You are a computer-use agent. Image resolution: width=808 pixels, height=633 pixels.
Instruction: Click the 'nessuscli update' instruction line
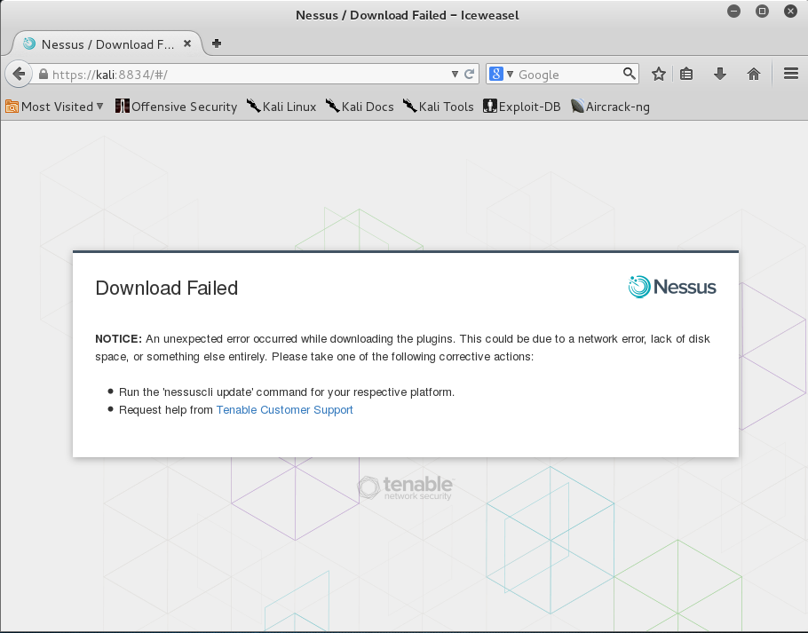point(287,392)
